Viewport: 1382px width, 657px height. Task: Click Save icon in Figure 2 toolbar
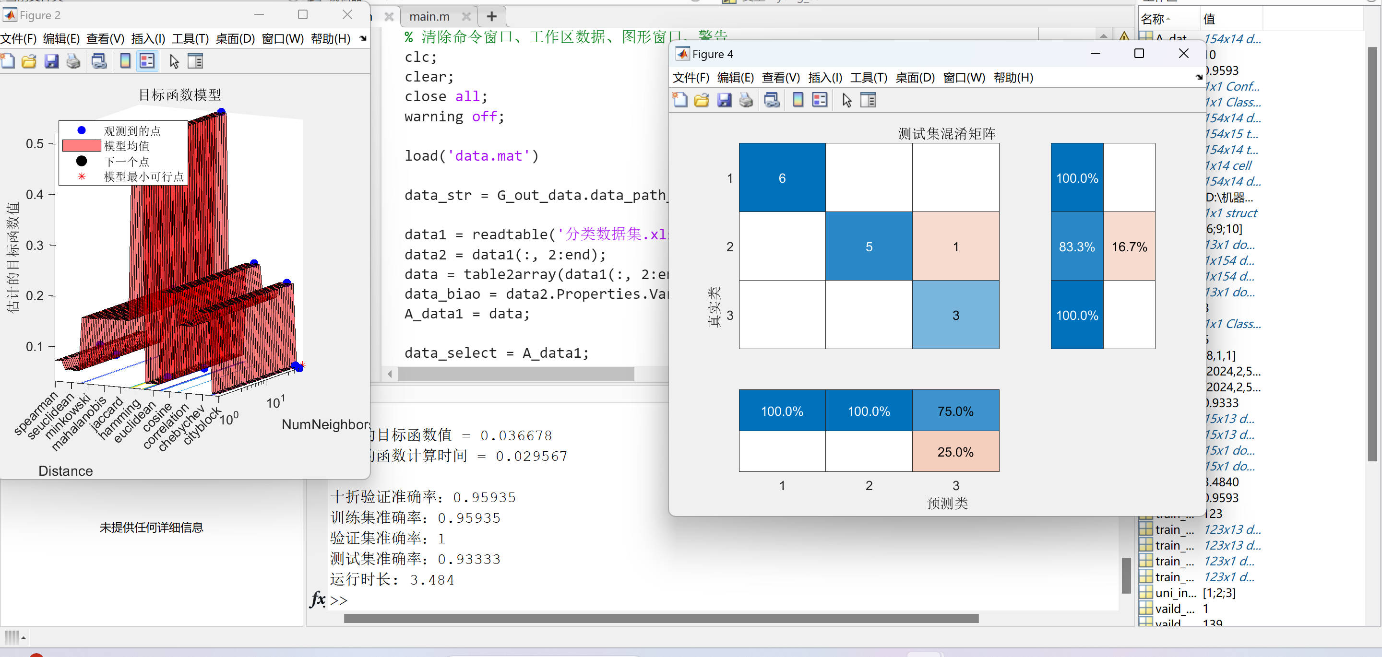51,61
